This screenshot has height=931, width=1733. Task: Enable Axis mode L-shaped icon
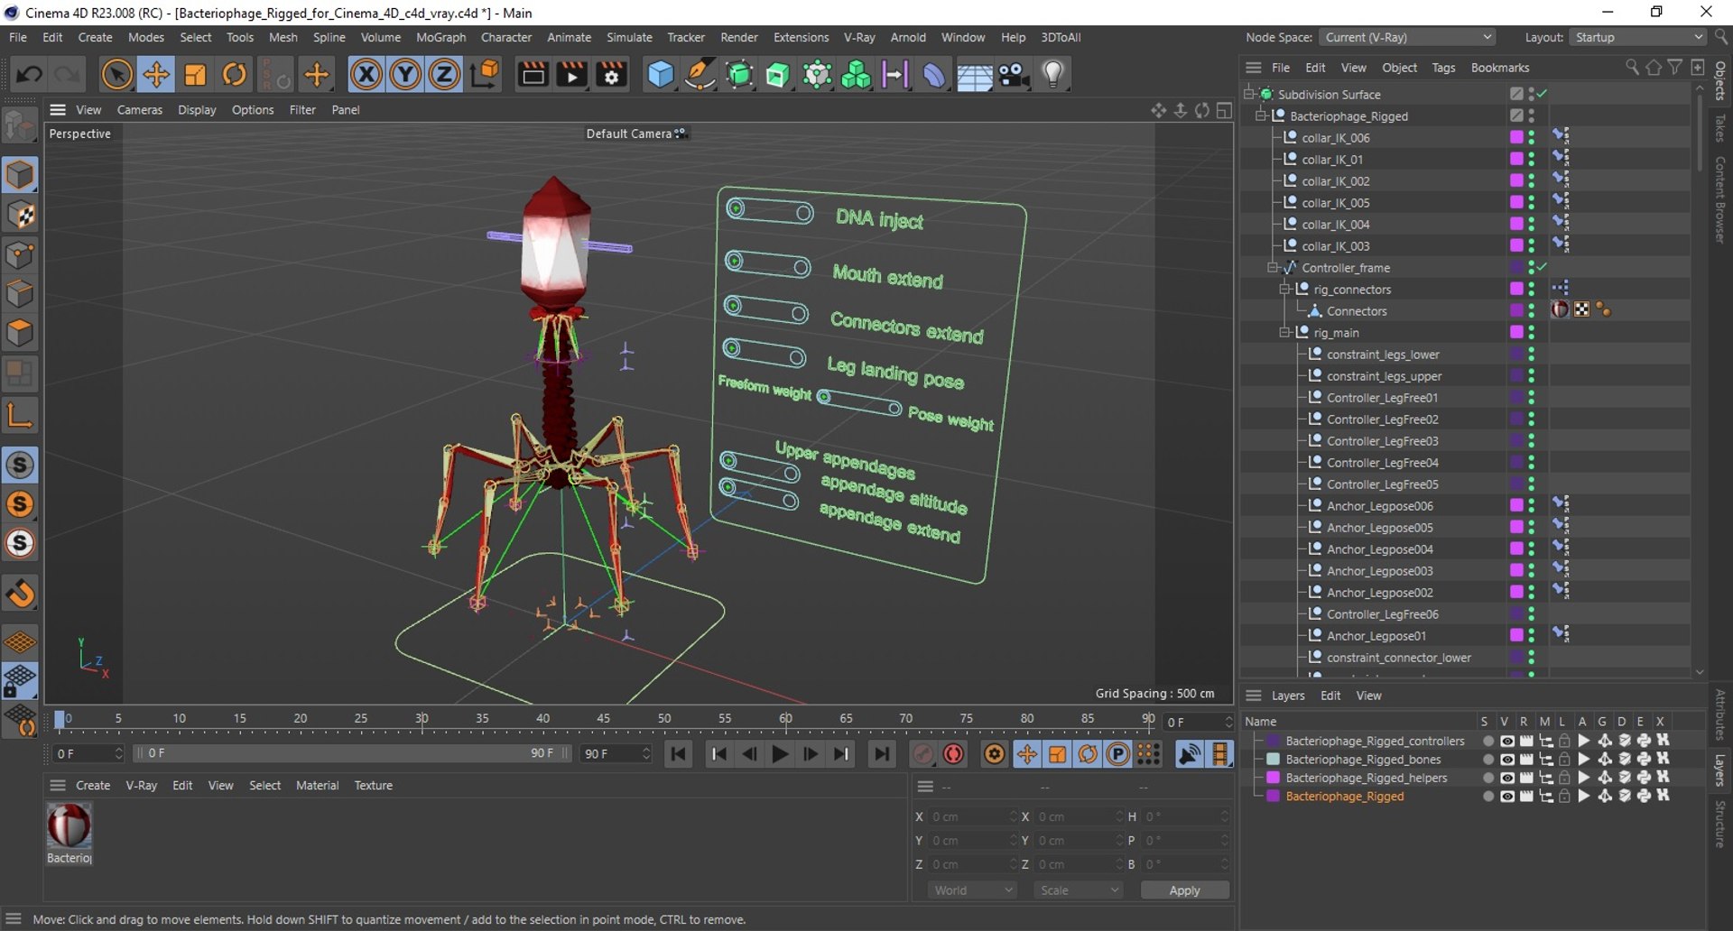tap(20, 415)
